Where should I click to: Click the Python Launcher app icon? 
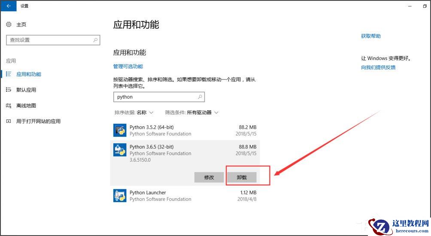[x=120, y=196]
